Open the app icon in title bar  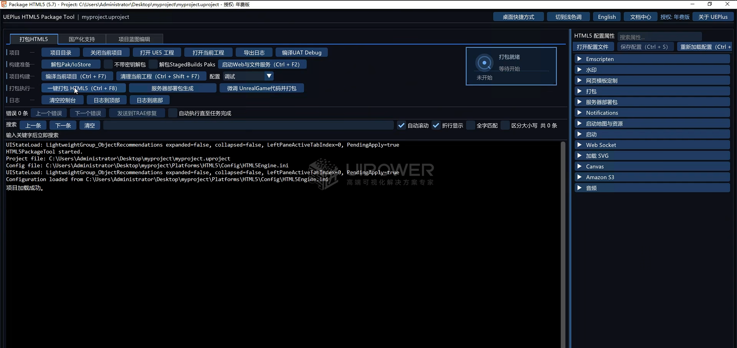(x=4, y=4)
